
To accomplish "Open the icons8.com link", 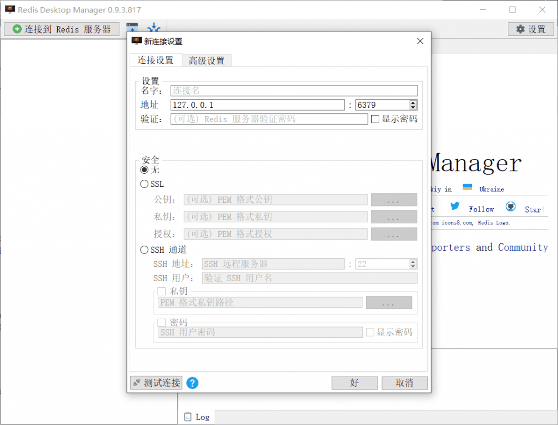I will point(457,222).
